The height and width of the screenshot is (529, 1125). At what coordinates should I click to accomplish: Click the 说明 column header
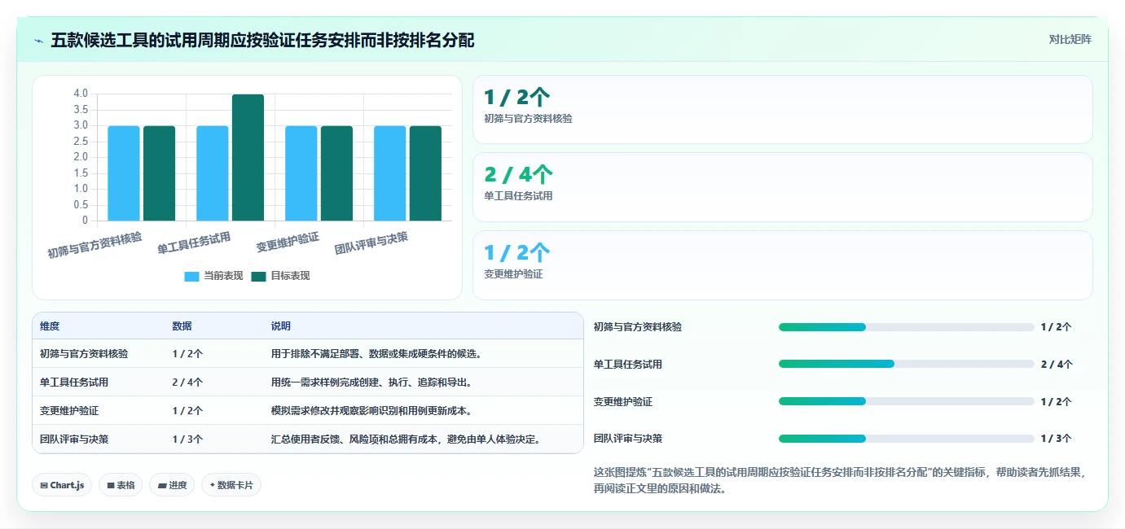[x=280, y=326]
